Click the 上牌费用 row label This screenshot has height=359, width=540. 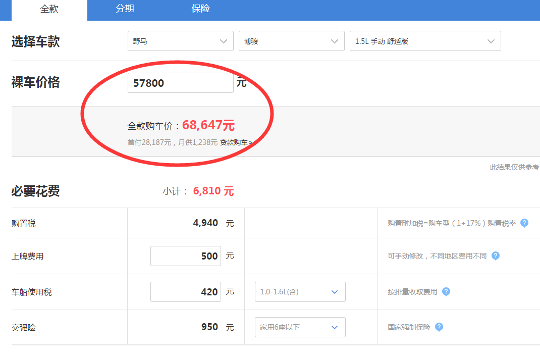tap(28, 257)
